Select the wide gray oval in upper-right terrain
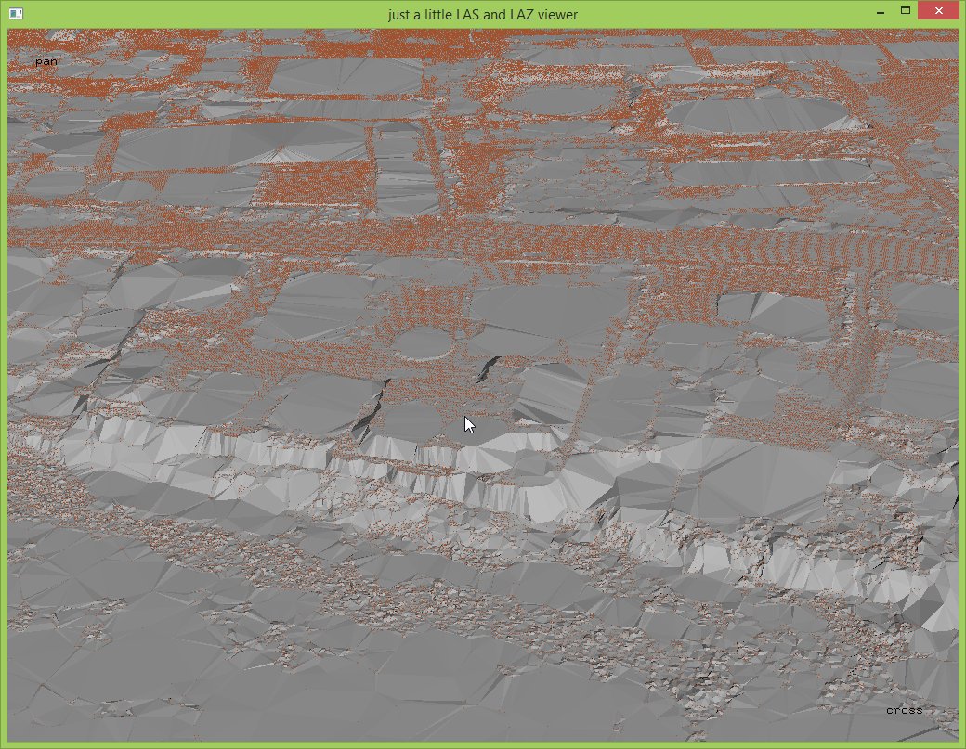966x749 pixels. 757,114
